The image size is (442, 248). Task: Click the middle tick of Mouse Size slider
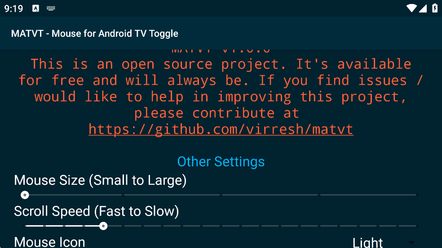click(221, 195)
